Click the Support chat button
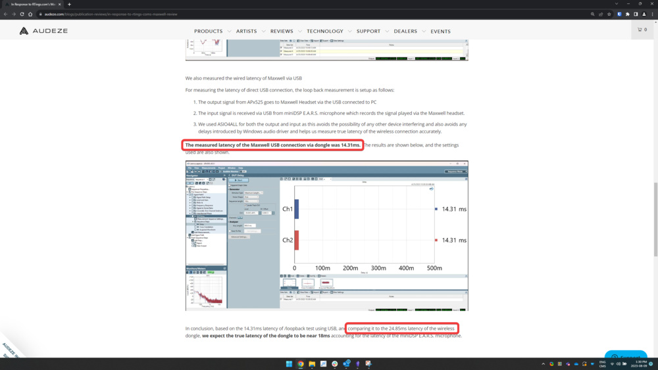658x370 pixels. pos(626,358)
